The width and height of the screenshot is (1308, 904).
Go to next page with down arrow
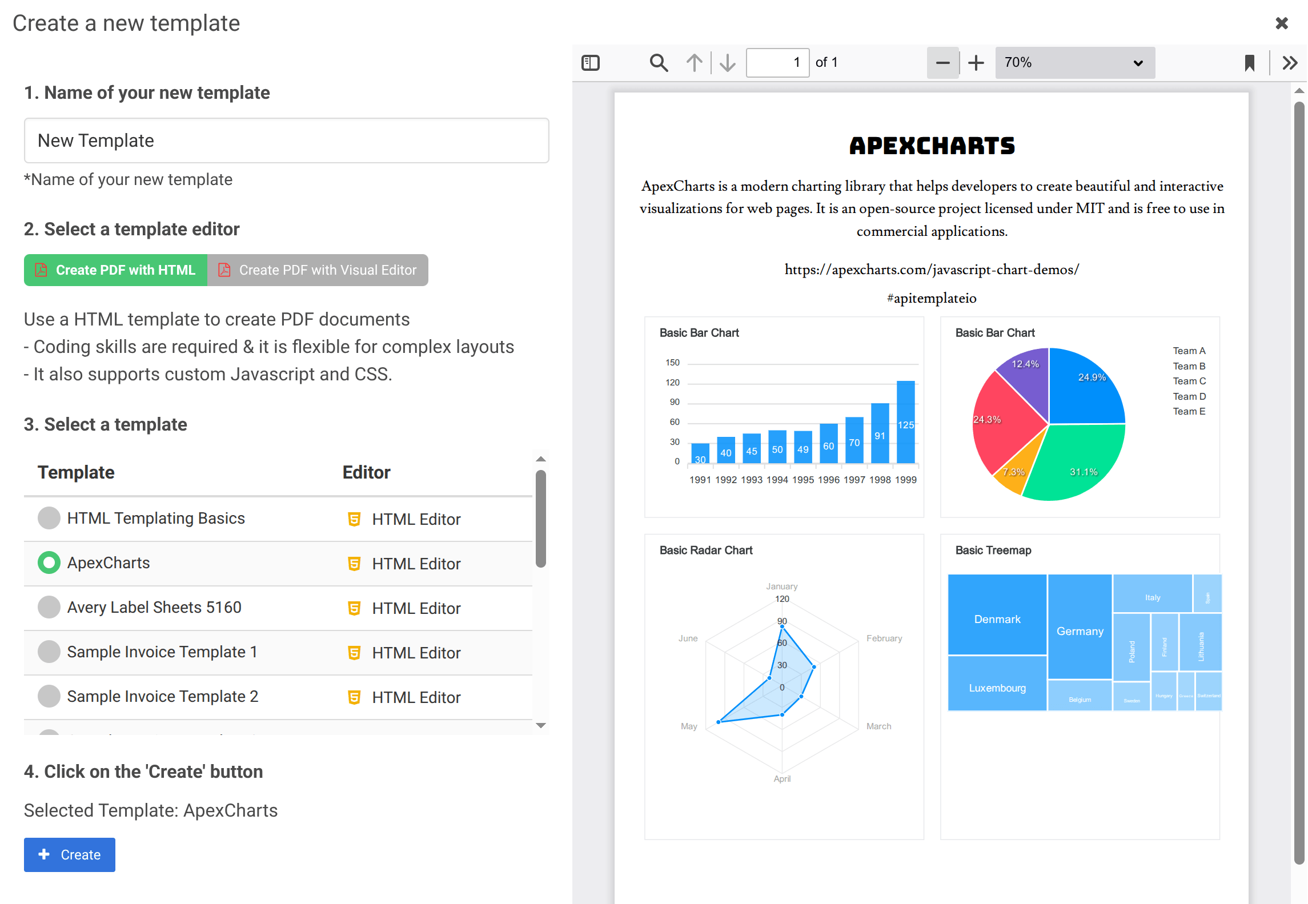pyautogui.click(x=727, y=63)
